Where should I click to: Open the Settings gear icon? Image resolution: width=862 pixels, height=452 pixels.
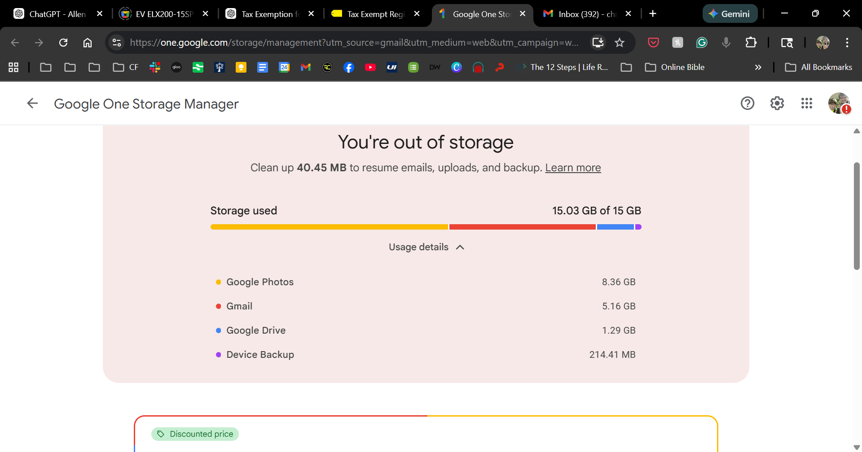point(777,104)
